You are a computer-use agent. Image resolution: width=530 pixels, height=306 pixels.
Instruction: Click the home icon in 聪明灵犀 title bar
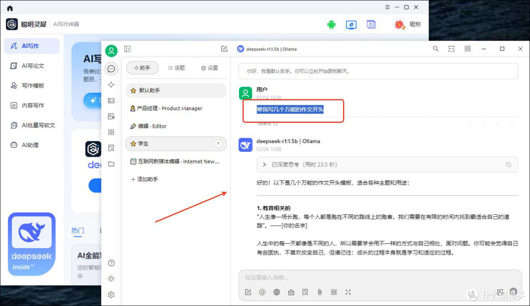[10, 8]
